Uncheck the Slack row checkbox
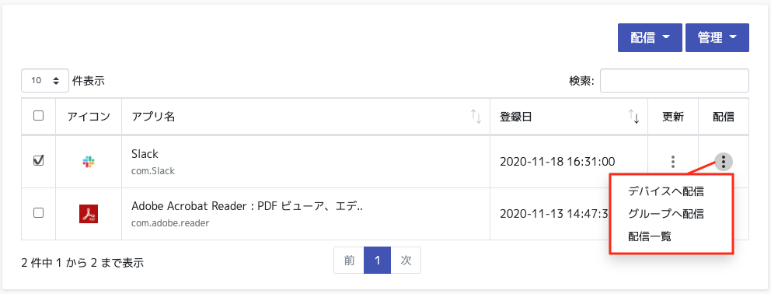Screen dimensions: 771x294 pos(38,160)
